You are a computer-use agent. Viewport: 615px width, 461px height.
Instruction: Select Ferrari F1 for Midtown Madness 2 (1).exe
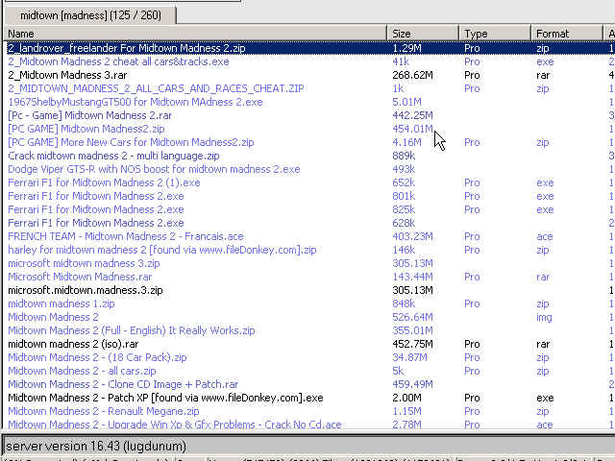pos(104,182)
